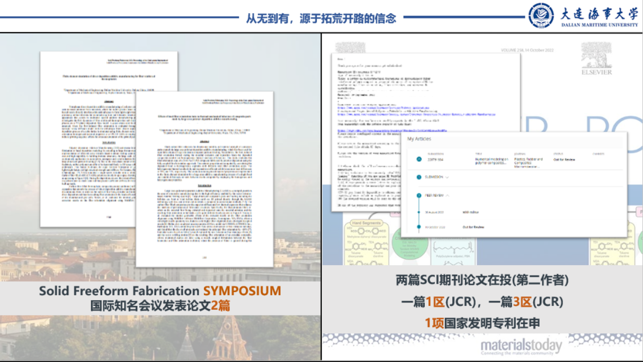The image size is (643, 362).
Task: Click the My Articles heading
Action: pos(419,139)
